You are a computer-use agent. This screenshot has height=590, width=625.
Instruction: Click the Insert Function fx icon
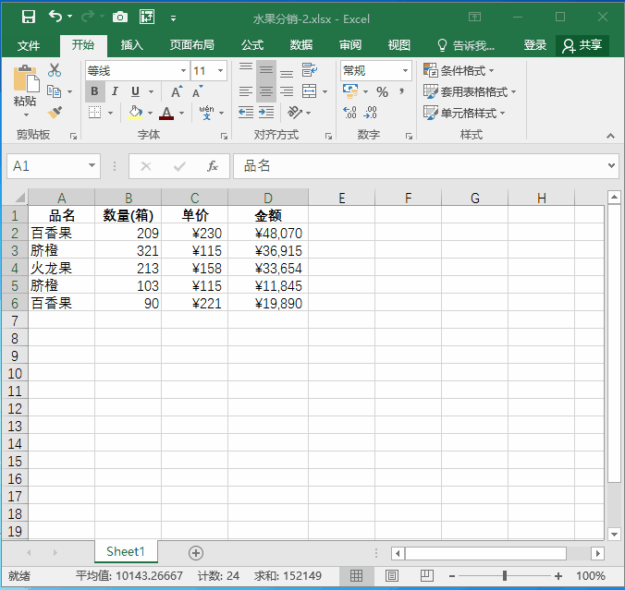(x=213, y=166)
